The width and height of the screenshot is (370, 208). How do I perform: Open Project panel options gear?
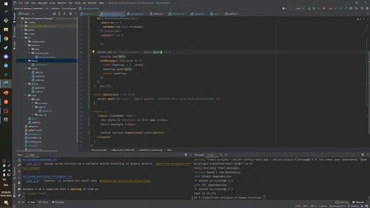coord(71,14)
